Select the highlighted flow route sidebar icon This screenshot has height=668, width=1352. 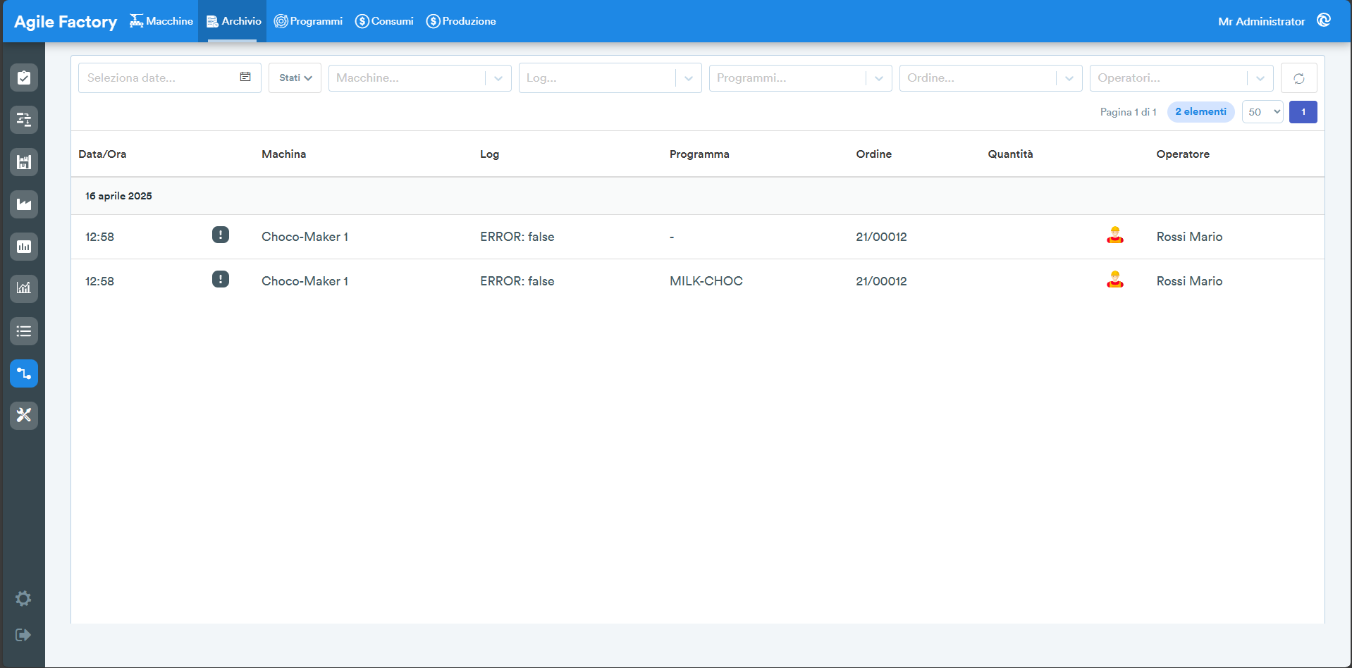[x=24, y=373]
